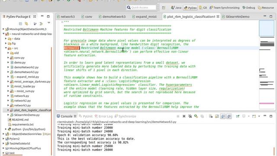277x156 pixels.
Task: Click Link with Editor icon in Package Explorer
Action: point(26,23)
